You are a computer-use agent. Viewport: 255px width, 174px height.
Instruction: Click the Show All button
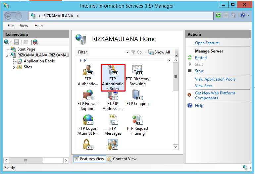[159, 52]
